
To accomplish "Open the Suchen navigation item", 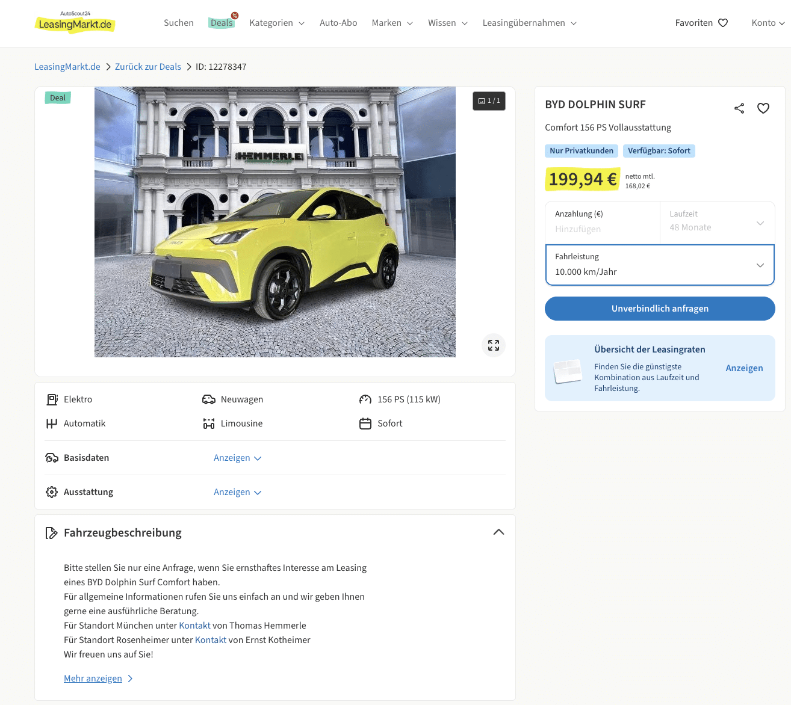I will 179,23.
